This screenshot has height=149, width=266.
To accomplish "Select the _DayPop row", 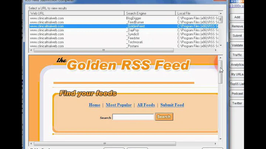I will (x=124, y=30).
